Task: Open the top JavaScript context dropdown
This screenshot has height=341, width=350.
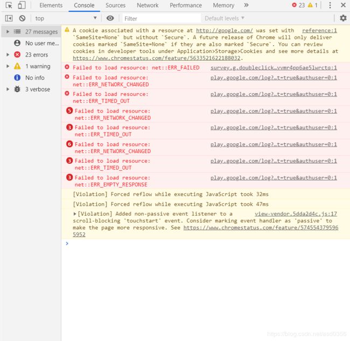Action: click(x=65, y=18)
